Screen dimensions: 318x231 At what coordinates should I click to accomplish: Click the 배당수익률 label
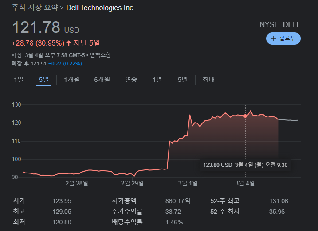pos(127,222)
